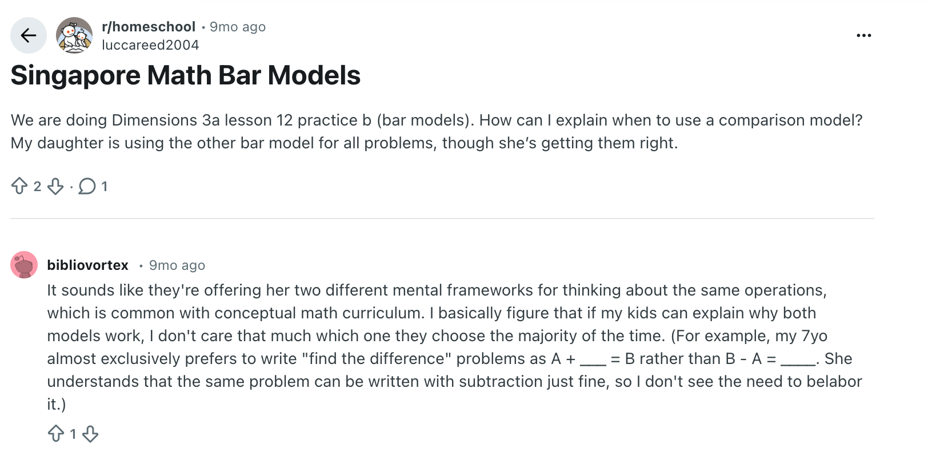Open the post's three-dot overflow menu
The width and height of the screenshot is (928, 461).
tap(863, 35)
